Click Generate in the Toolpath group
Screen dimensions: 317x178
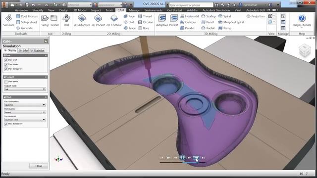tap(24, 28)
